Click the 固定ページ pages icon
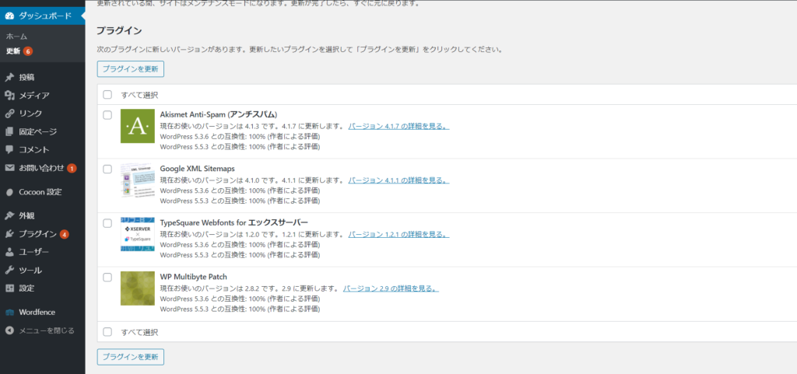 [9, 132]
